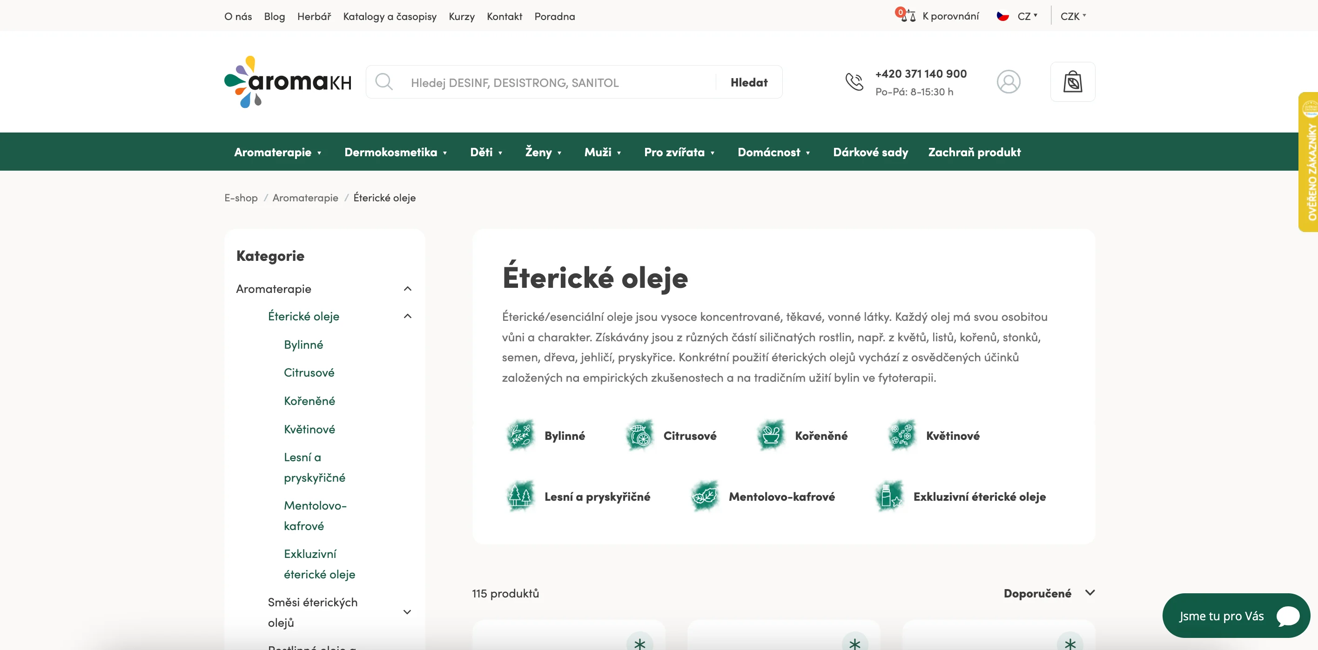Open the Aromaterapie navigation menu
Image resolution: width=1318 pixels, height=650 pixels.
tap(278, 152)
